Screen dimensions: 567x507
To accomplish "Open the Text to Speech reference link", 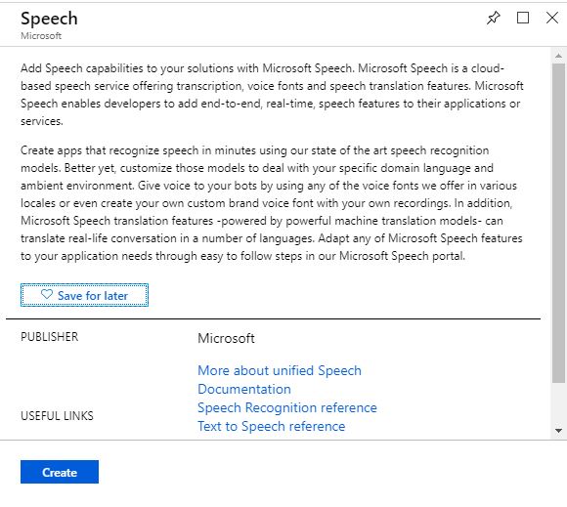I will coord(271,427).
